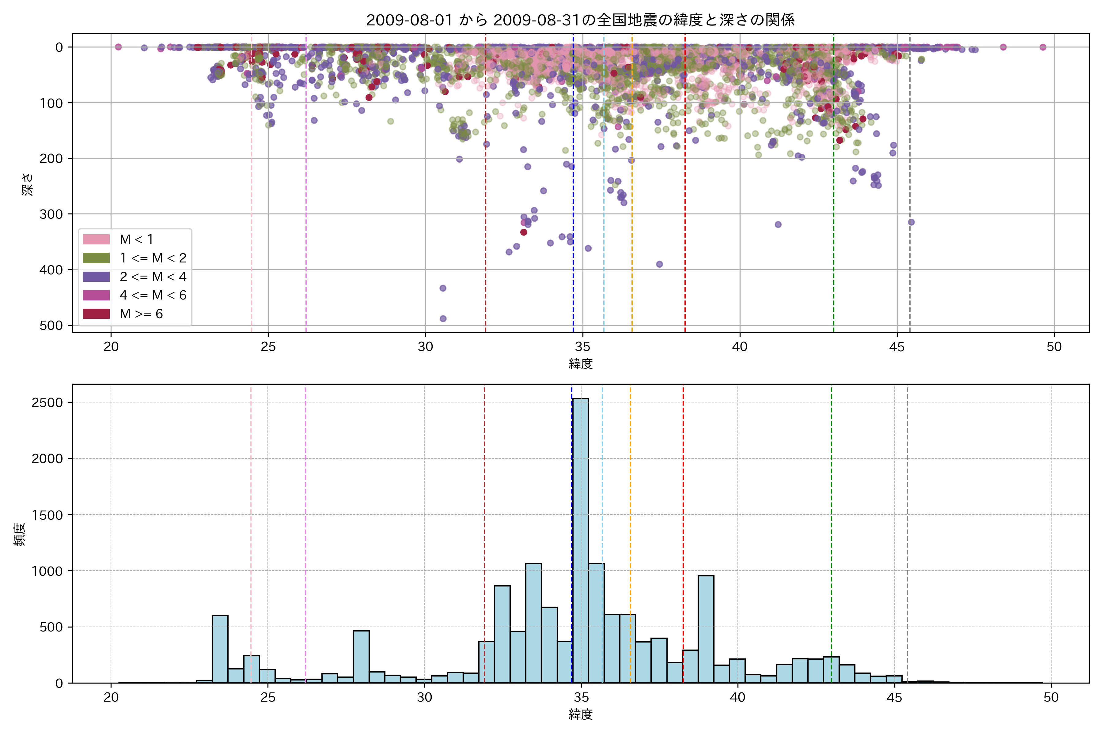Click the deepest scatter point near depth 490

pos(443,319)
